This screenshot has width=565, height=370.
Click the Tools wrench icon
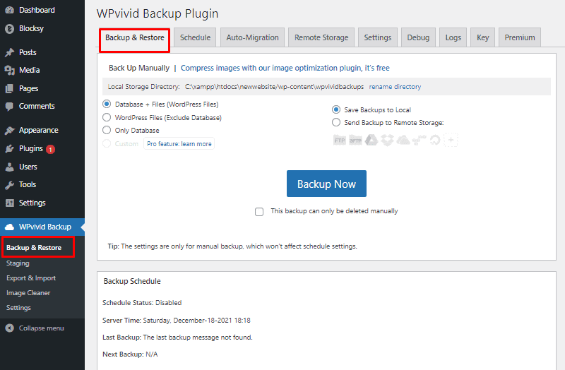pyautogui.click(x=10, y=185)
